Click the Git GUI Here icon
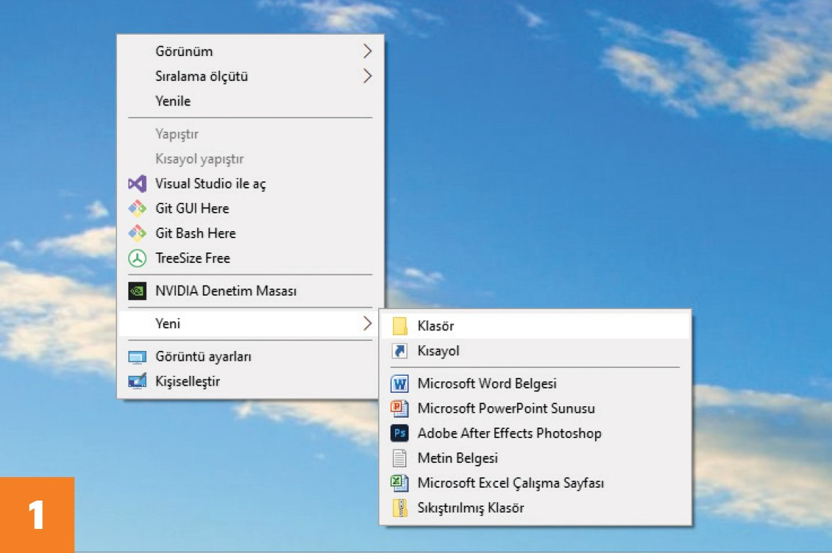The width and height of the screenshot is (832, 553). (137, 208)
